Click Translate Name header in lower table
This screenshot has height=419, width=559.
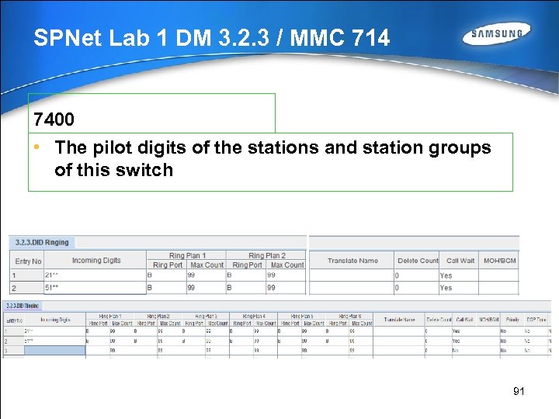pos(399,320)
